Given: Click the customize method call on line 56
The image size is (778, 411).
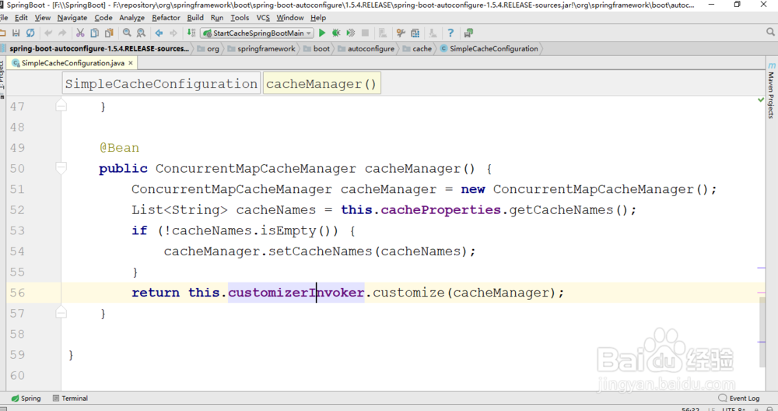Looking at the screenshot, I should tap(408, 293).
